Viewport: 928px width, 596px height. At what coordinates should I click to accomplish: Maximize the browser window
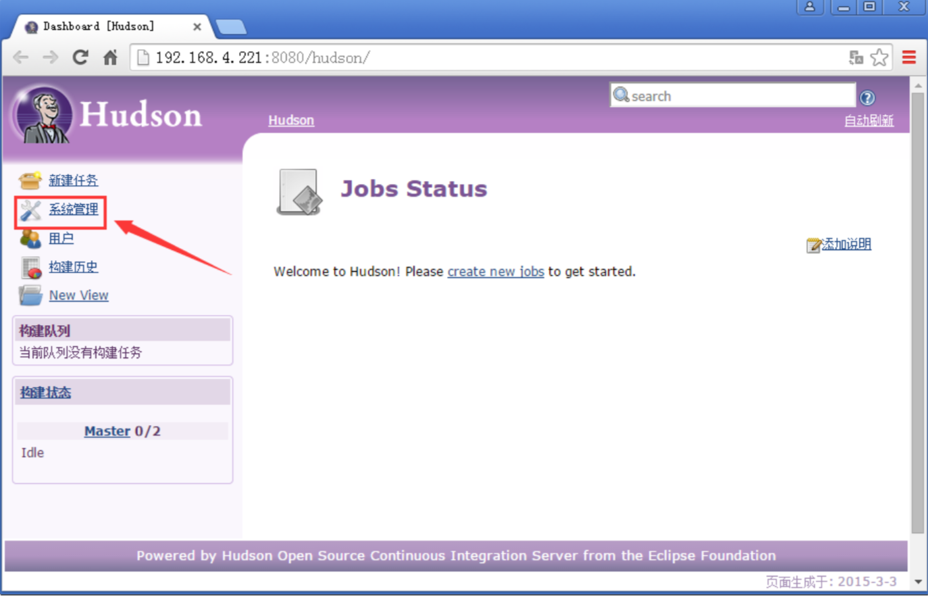[x=870, y=7]
